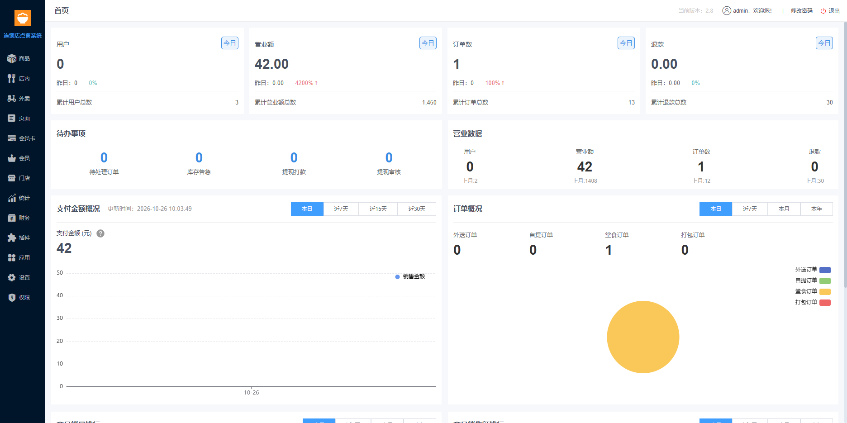The image size is (847, 423).
Task: Click the orange system logo icon
Action: [23, 18]
